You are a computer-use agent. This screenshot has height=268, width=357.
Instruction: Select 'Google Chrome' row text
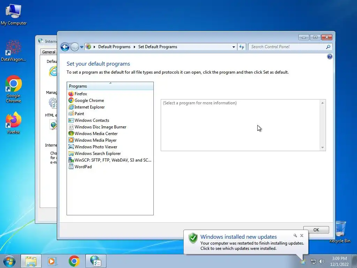coord(89,100)
